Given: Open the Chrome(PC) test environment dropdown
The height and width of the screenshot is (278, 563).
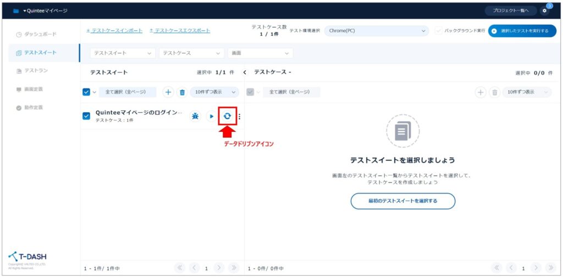Looking at the screenshot, I should [x=376, y=31].
